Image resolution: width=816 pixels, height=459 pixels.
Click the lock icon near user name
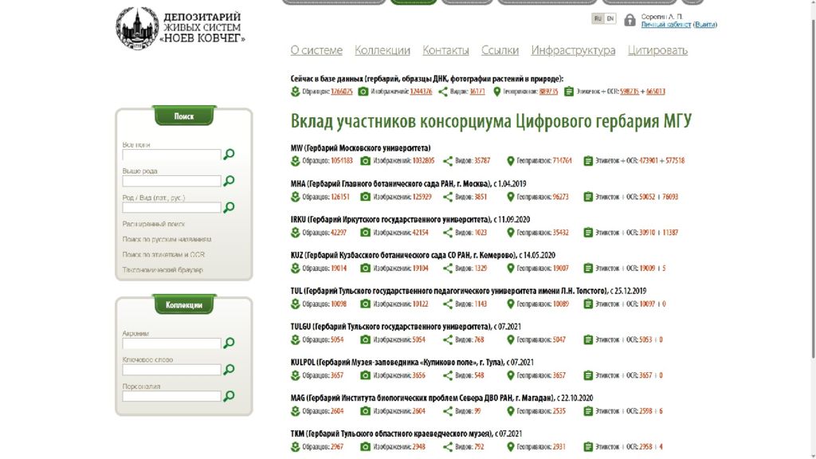(630, 20)
